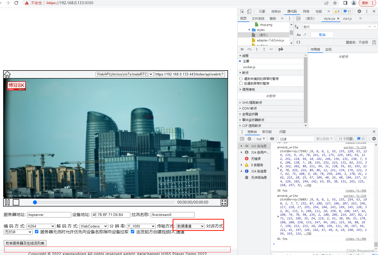Click the 服务器地址 input field
This screenshot has height=255, width=378.
[49, 215]
